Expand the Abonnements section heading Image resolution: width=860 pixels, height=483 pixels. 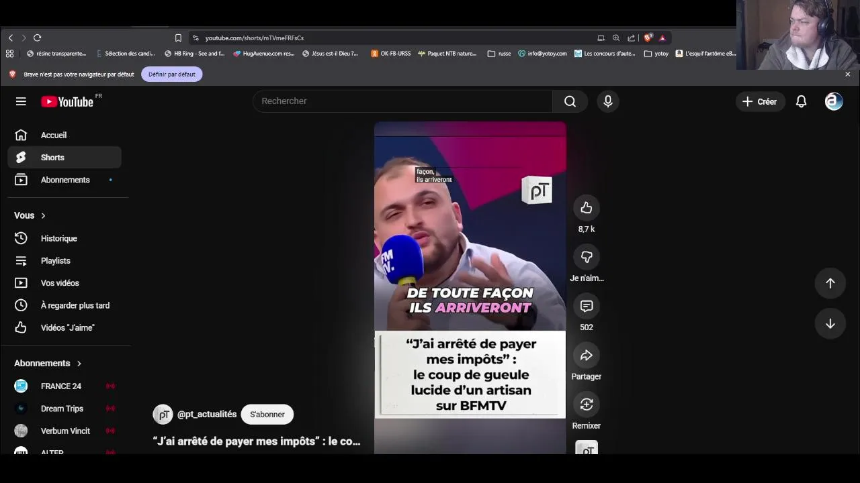[x=48, y=363]
